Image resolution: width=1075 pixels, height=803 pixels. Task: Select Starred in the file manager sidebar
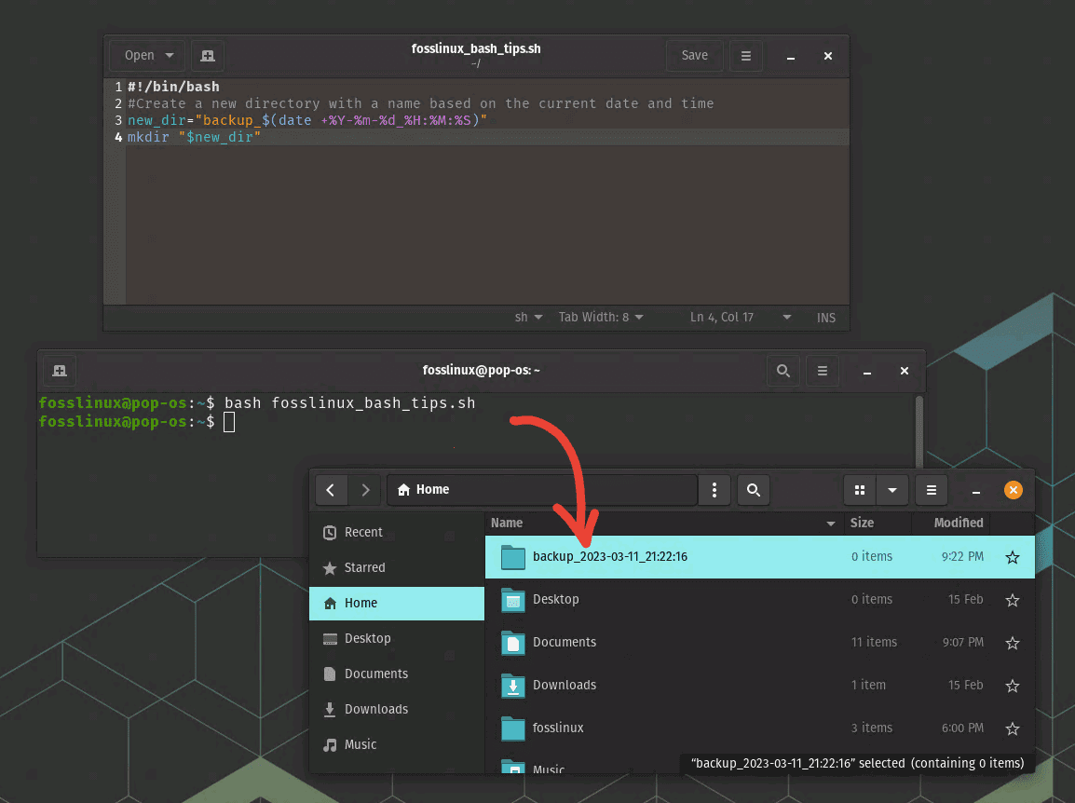364,567
